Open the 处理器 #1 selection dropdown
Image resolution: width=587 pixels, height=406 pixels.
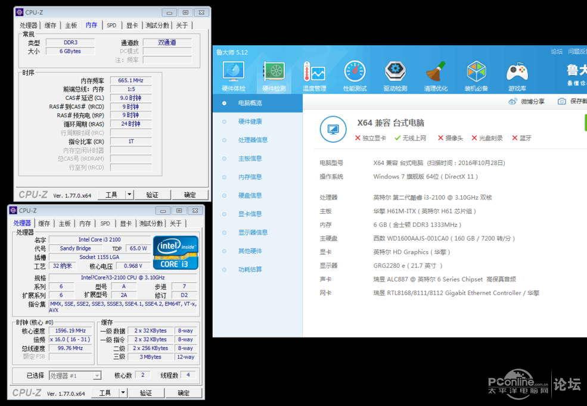pyautogui.click(x=75, y=376)
